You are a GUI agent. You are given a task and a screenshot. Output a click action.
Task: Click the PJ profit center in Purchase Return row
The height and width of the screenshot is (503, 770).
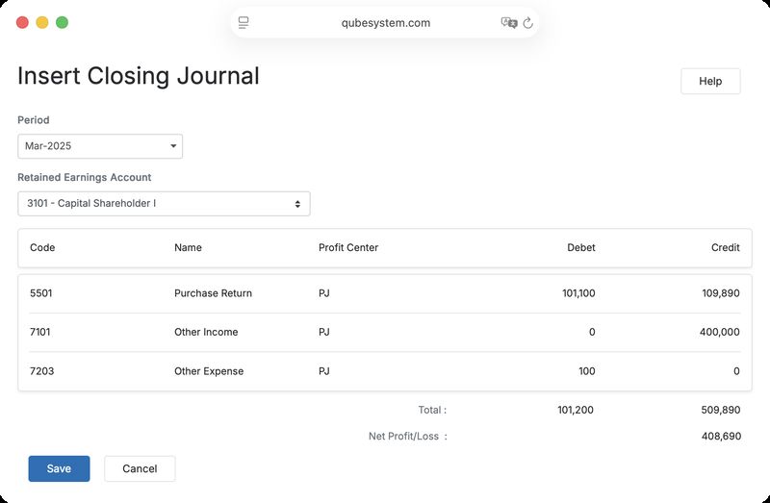click(324, 293)
